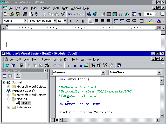
Task: Open Zoom dropdown showing 100%
Action: [x=156, y=14]
